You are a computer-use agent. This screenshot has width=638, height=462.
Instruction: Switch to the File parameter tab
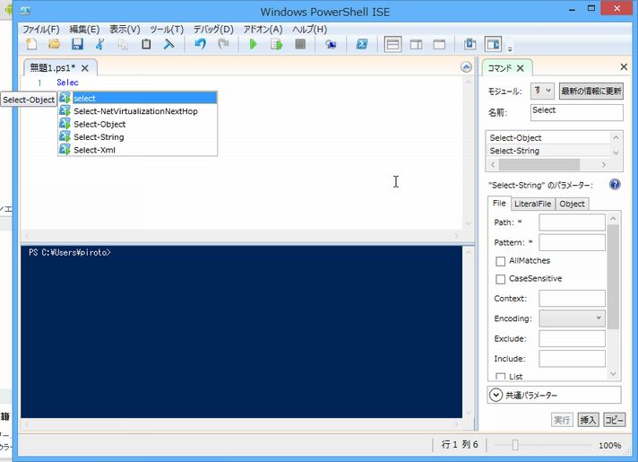click(499, 203)
